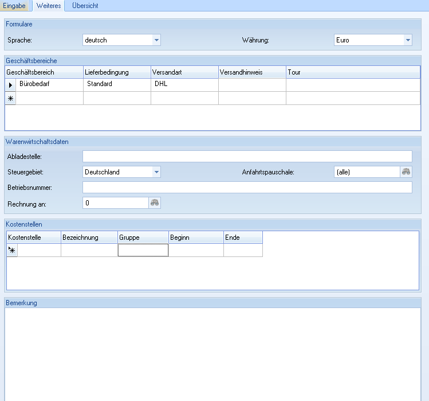Click the Betriebsnummer input field
The width and height of the screenshot is (429, 401).
tap(247, 188)
